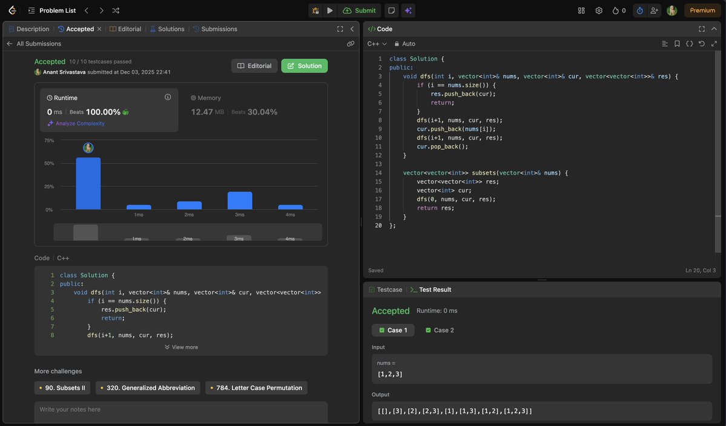Click the invite user icon
726x426 pixels.
tap(654, 10)
